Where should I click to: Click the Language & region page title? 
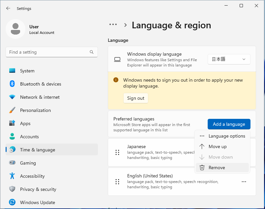tap(171, 25)
